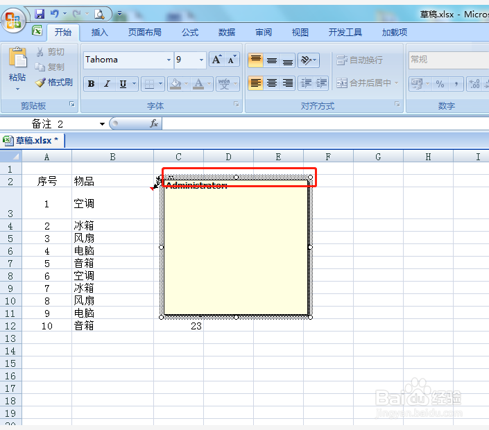The width and height of the screenshot is (489, 430).
Task: Toggle bold formatting
Action: click(x=91, y=83)
